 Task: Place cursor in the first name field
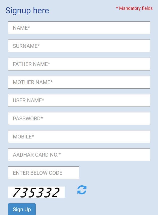pyautogui.click(x=79, y=28)
